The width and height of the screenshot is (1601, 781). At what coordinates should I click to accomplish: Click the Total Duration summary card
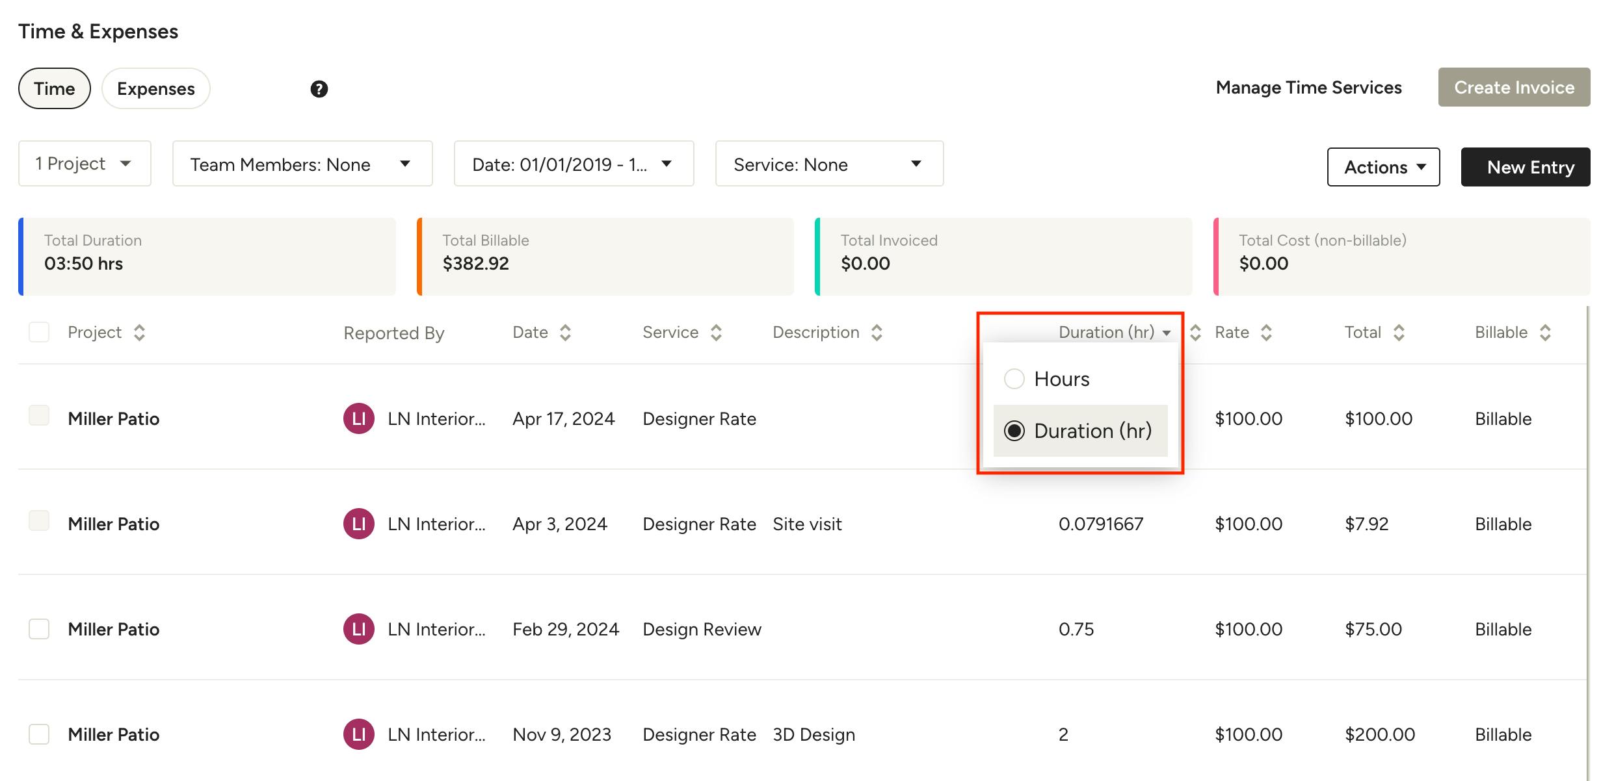207,257
